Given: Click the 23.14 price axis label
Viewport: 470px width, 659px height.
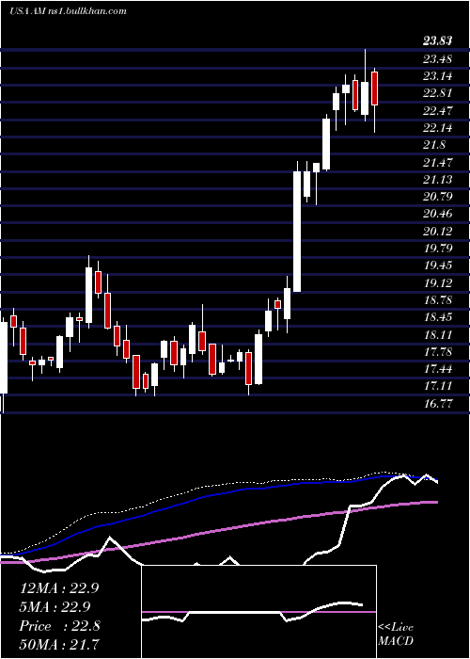Looking at the screenshot, I should tap(438, 76).
